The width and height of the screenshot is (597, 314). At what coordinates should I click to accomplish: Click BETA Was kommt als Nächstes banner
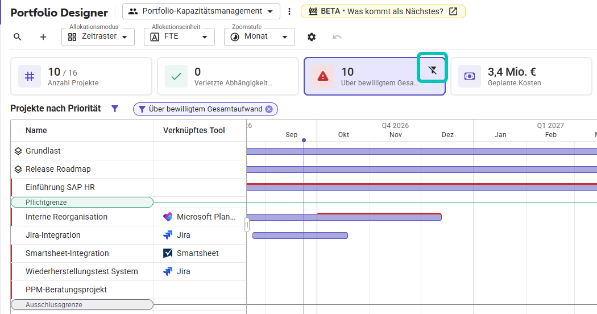pos(383,11)
